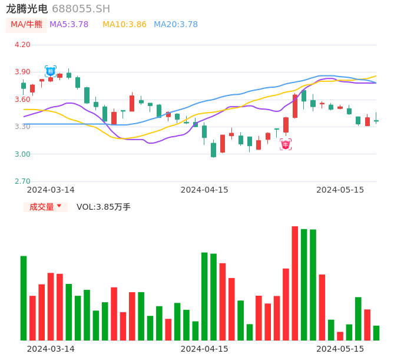This screenshot has height=357, width=404.
Task: Click the 4.20 price axis label
Action: tap(22, 45)
